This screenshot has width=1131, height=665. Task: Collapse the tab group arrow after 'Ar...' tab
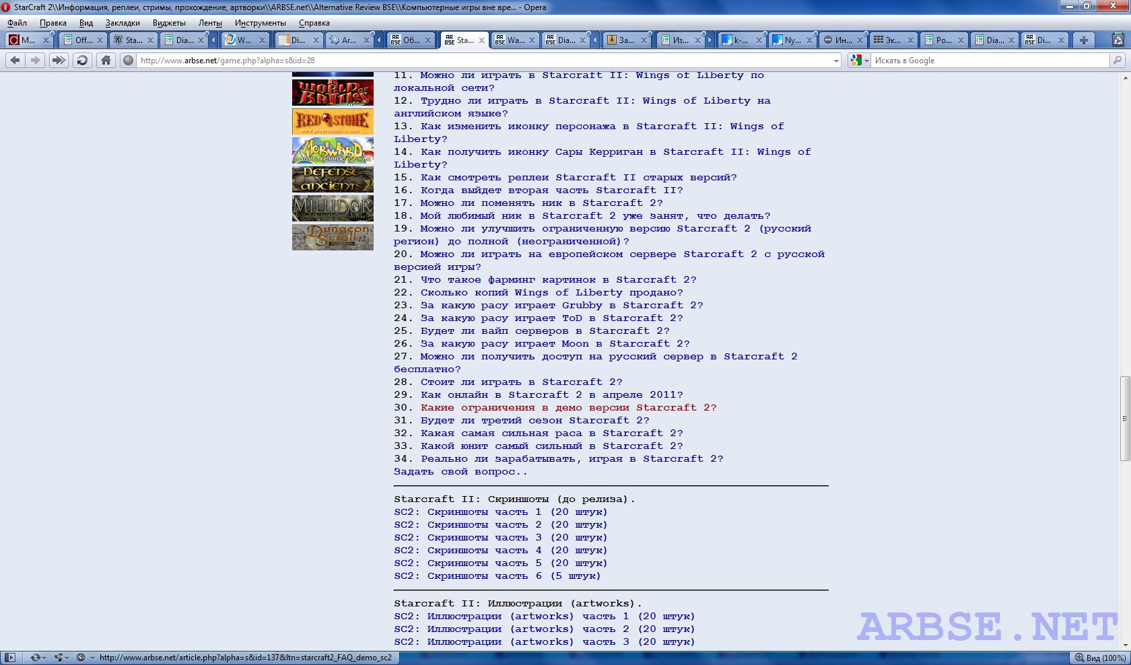[x=378, y=40]
